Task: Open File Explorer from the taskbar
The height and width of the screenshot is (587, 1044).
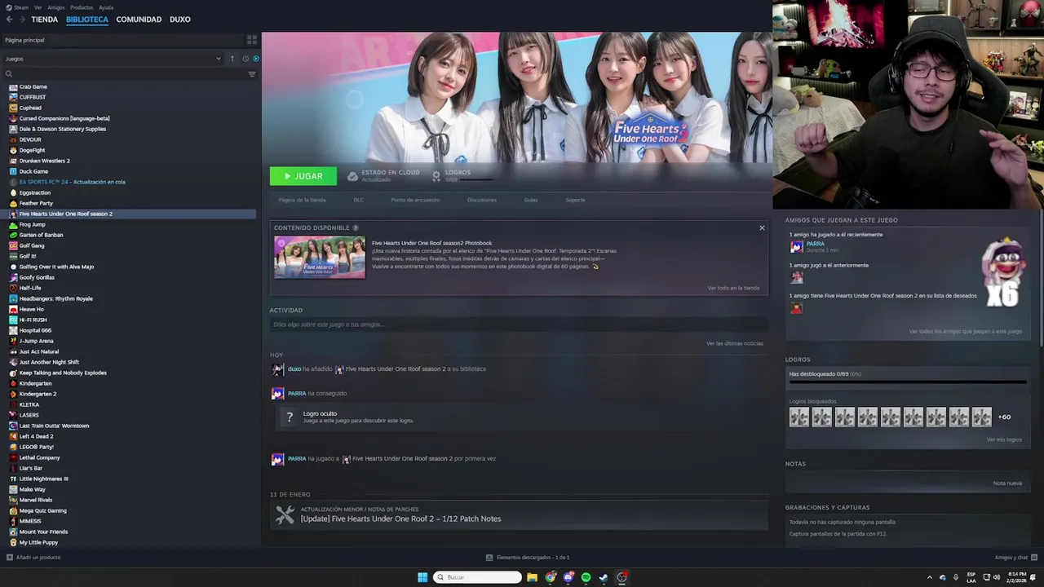Action: pos(532,577)
